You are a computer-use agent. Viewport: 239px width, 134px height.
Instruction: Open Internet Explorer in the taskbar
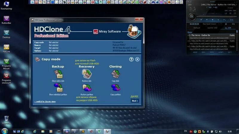35,131
